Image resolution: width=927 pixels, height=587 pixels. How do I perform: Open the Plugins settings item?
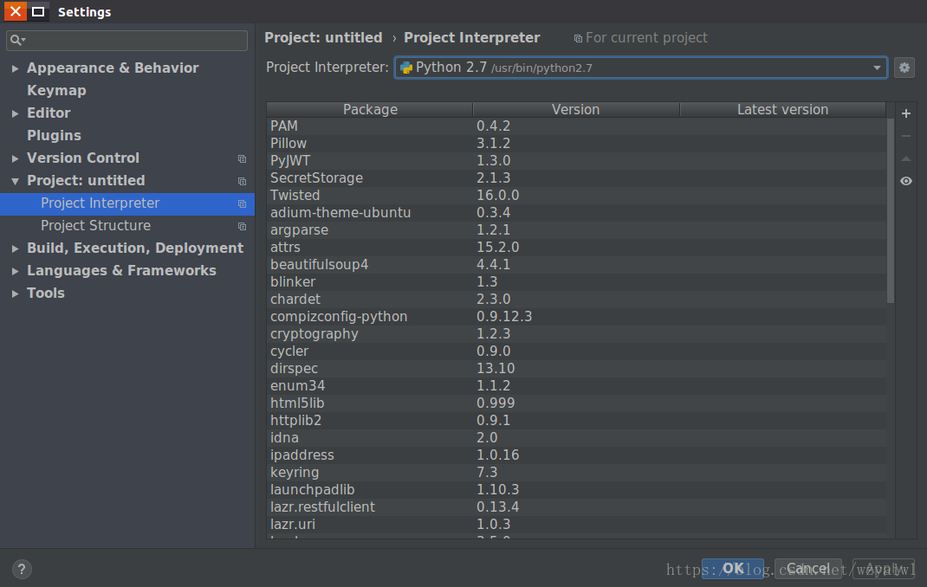coord(54,135)
